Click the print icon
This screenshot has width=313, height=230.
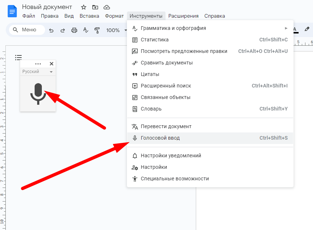[x=74, y=30]
